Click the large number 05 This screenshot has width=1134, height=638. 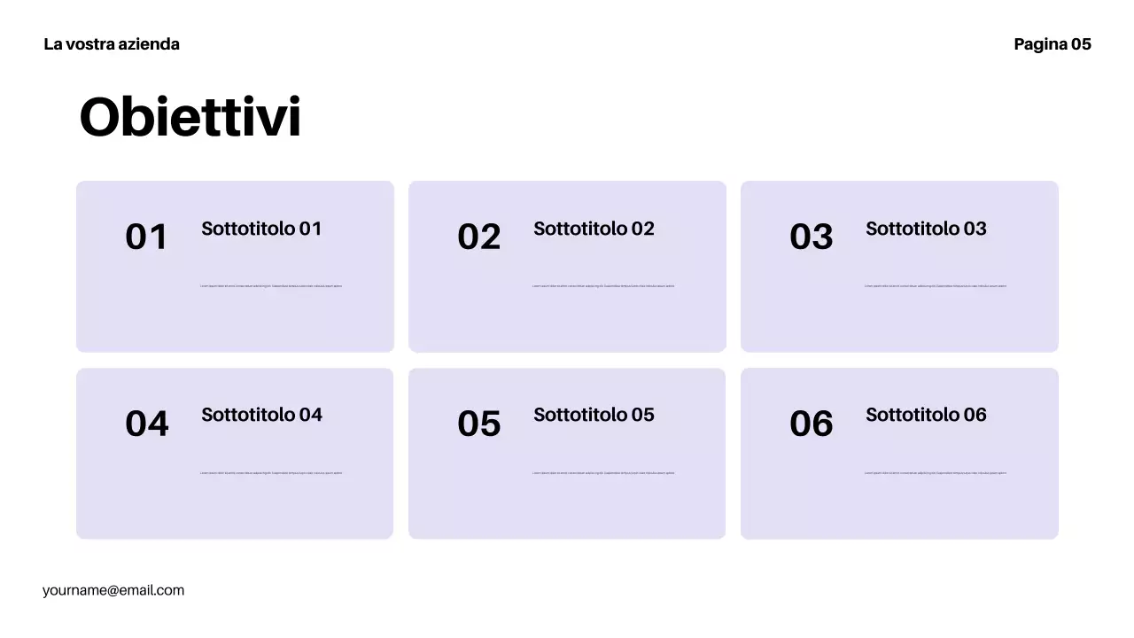click(x=478, y=424)
